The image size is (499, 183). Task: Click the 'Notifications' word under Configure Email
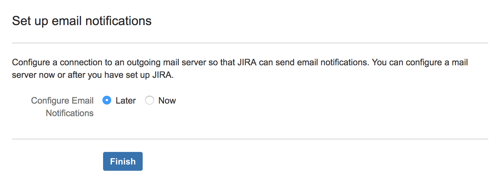point(70,113)
